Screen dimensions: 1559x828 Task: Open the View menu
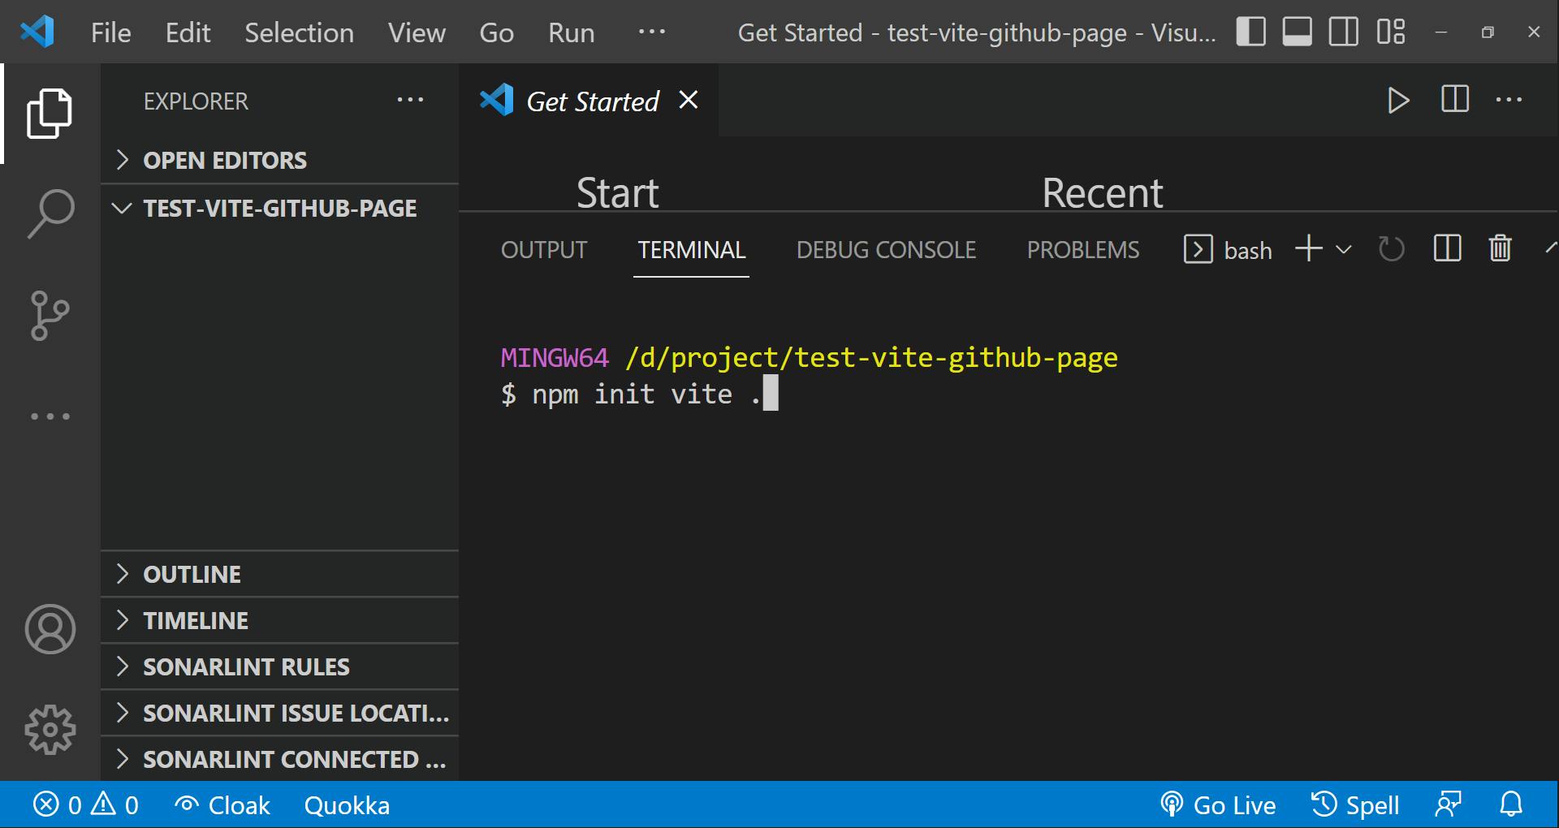pos(417,32)
